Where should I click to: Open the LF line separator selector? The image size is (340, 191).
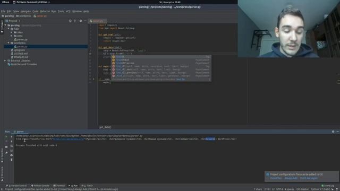pos(273,189)
